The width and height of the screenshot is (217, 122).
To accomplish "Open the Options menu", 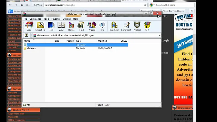I will pyautogui.click(x=67, y=19).
